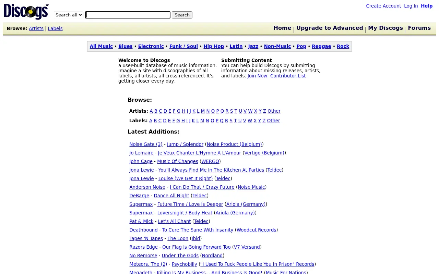
Task: Click the Search button
Action: coord(182,15)
